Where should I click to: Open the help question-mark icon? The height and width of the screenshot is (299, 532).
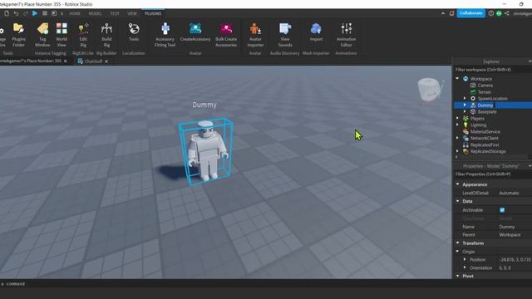490,13
